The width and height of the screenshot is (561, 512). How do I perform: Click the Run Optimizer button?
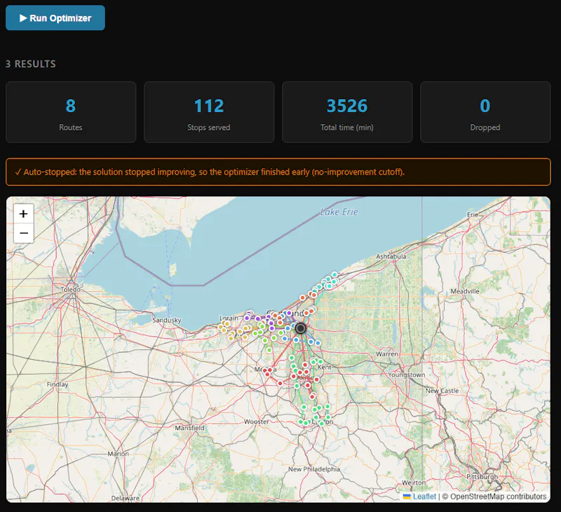point(55,18)
